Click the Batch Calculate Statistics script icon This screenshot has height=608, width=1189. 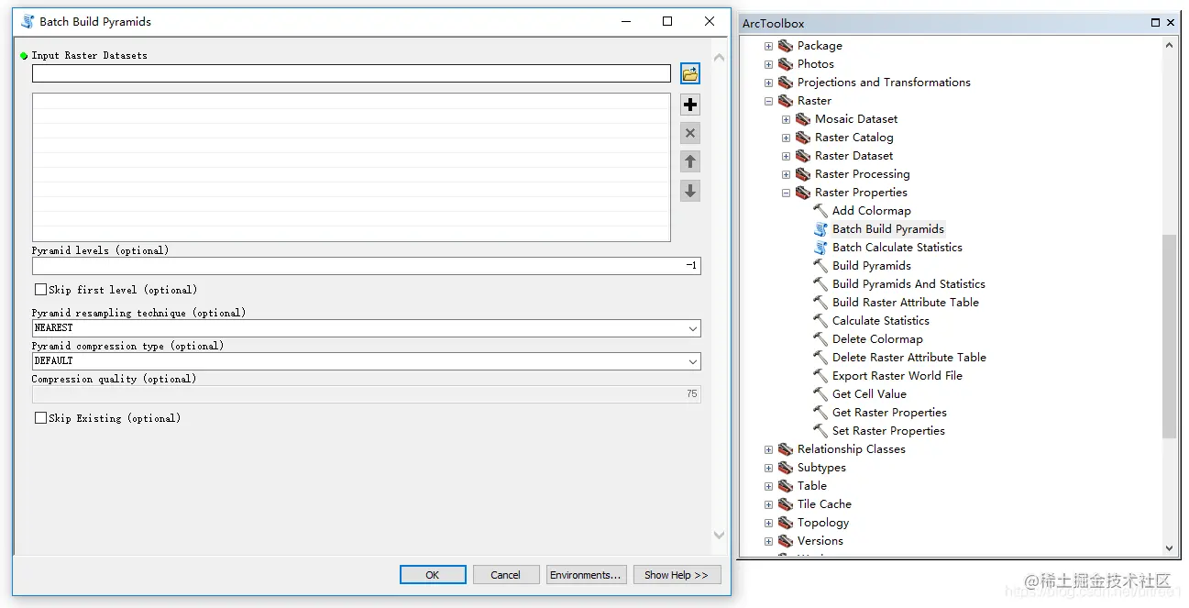tap(820, 248)
